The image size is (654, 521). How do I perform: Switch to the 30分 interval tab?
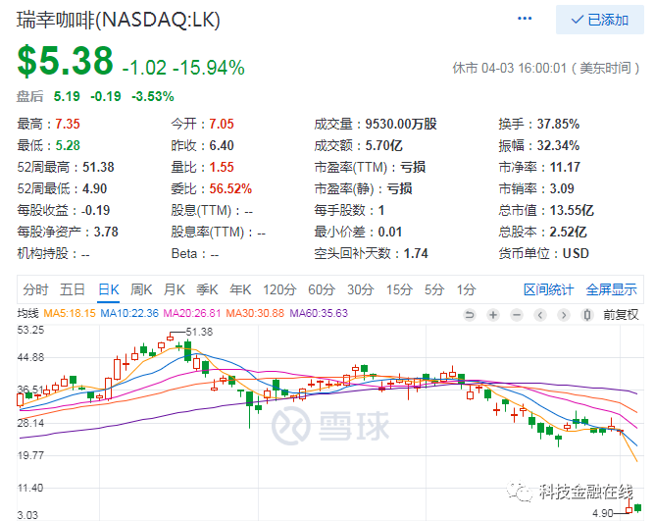pos(361,289)
